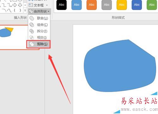Click the 形状样式 group label
Screen dimensions: 158x114
tap(118, 18)
